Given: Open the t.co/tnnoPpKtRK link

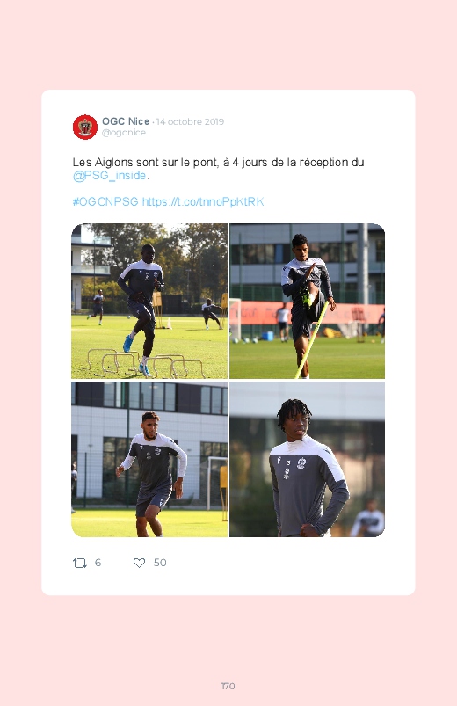Looking at the screenshot, I should pyautogui.click(x=203, y=201).
